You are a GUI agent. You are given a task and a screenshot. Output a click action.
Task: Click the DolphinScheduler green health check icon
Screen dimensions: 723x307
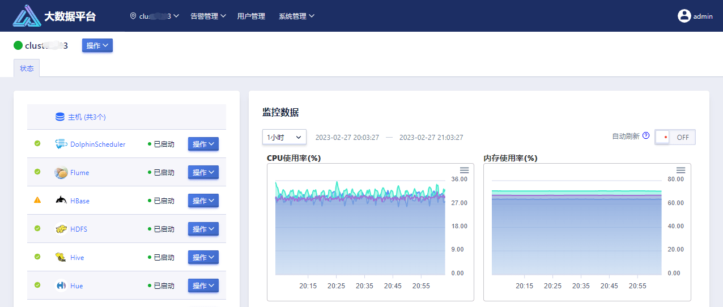point(37,143)
